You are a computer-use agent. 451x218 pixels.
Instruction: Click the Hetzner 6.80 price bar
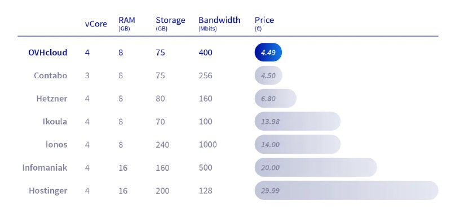(x=275, y=98)
